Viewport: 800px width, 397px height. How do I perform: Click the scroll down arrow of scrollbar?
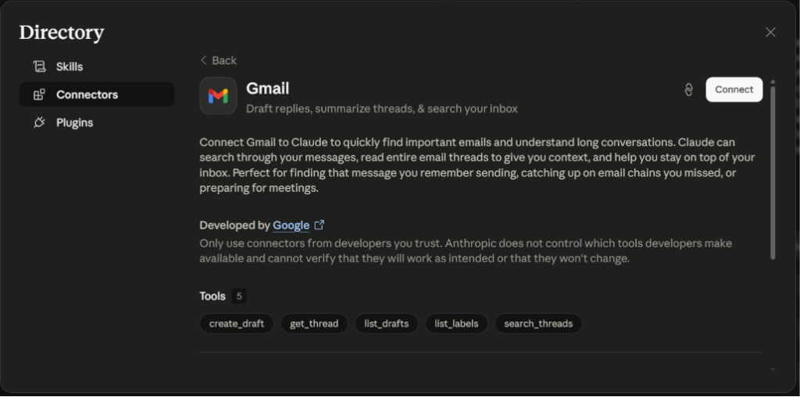click(773, 370)
